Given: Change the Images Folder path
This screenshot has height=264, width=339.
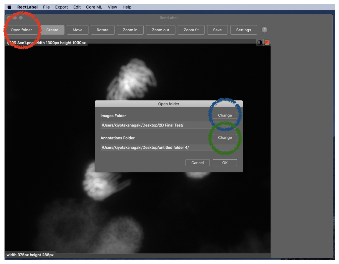Looking at the screenshot, I should pyautogui.click(x=225, y=115).
